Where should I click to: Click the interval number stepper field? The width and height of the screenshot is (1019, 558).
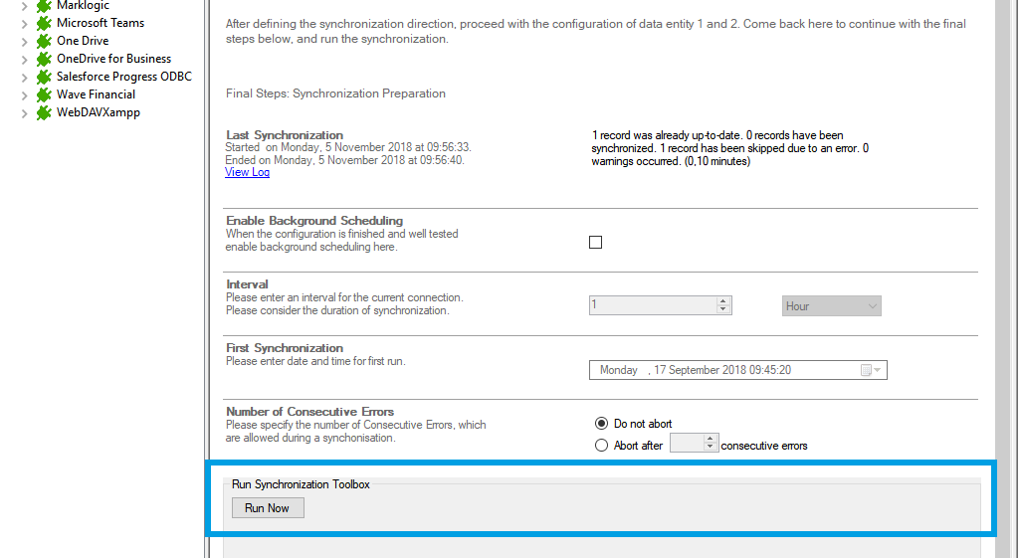653,306
